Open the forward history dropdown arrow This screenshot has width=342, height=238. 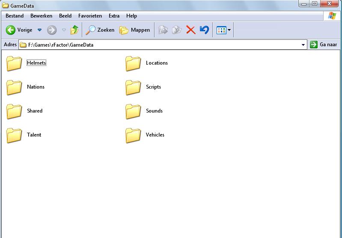[x=64, y=30]
